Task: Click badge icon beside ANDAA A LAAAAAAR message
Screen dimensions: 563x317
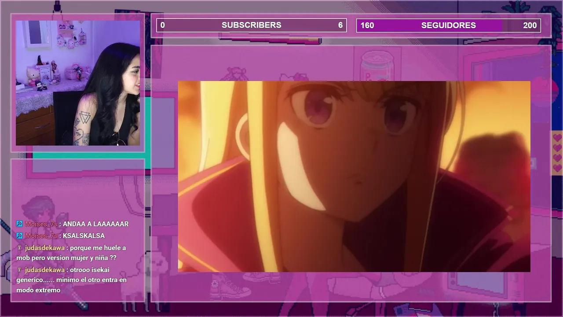Action: pos(19,224)
